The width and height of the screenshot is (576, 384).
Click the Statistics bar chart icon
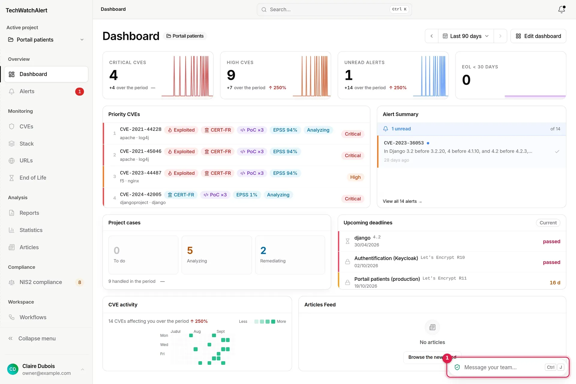click(12, 230)
